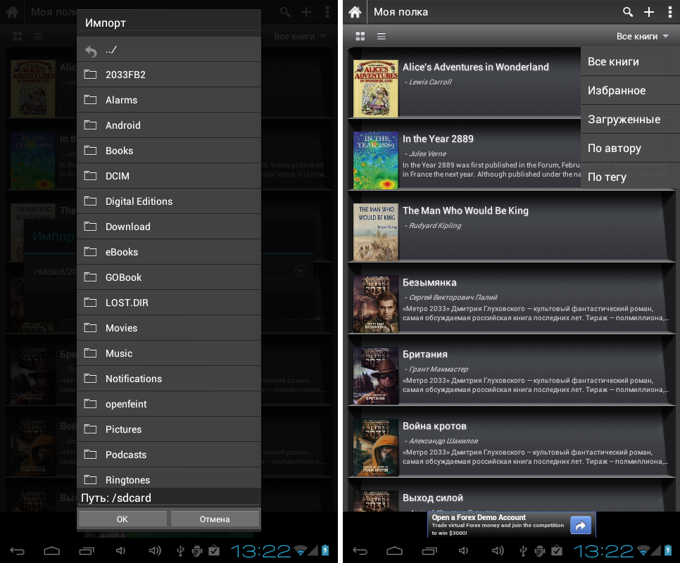This screenshot has width=680, height=563.
Task: Open the Ringtones folder
Action: (x=169, y=478)
